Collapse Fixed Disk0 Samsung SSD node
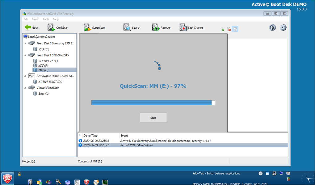 (x=25, y=43)
